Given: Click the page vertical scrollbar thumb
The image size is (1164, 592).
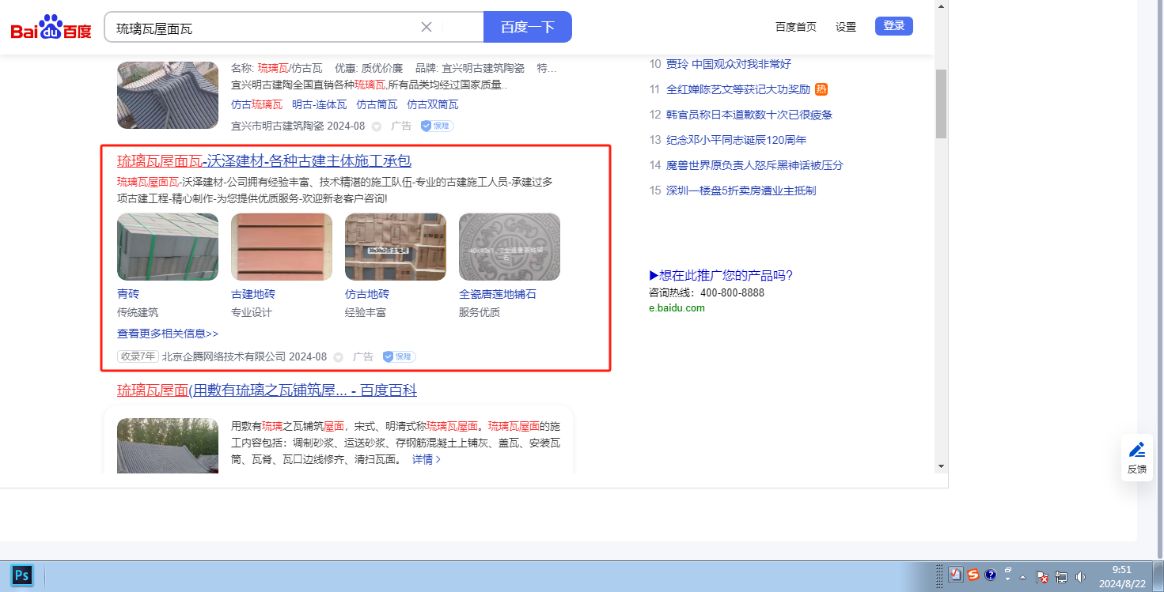Looking at the screenshot, I should tap(941, 104).
